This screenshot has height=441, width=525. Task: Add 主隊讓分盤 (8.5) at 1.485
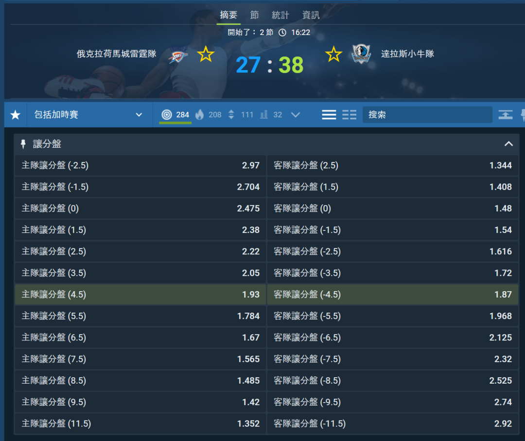tap(140, 380)
